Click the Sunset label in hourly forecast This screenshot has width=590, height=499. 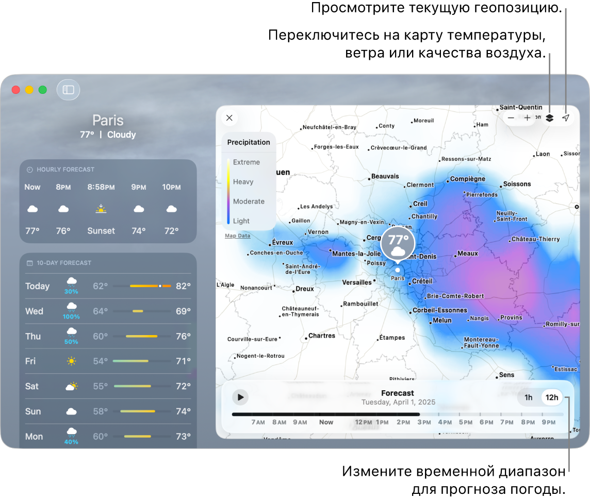pyautogui.click(x=101, y=230)
